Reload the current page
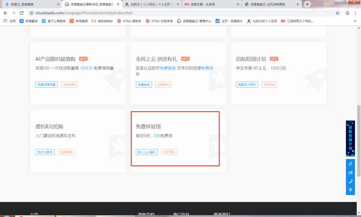Image resolution: width=361 pixels, height=217 pixels. [x=21, y=13]
